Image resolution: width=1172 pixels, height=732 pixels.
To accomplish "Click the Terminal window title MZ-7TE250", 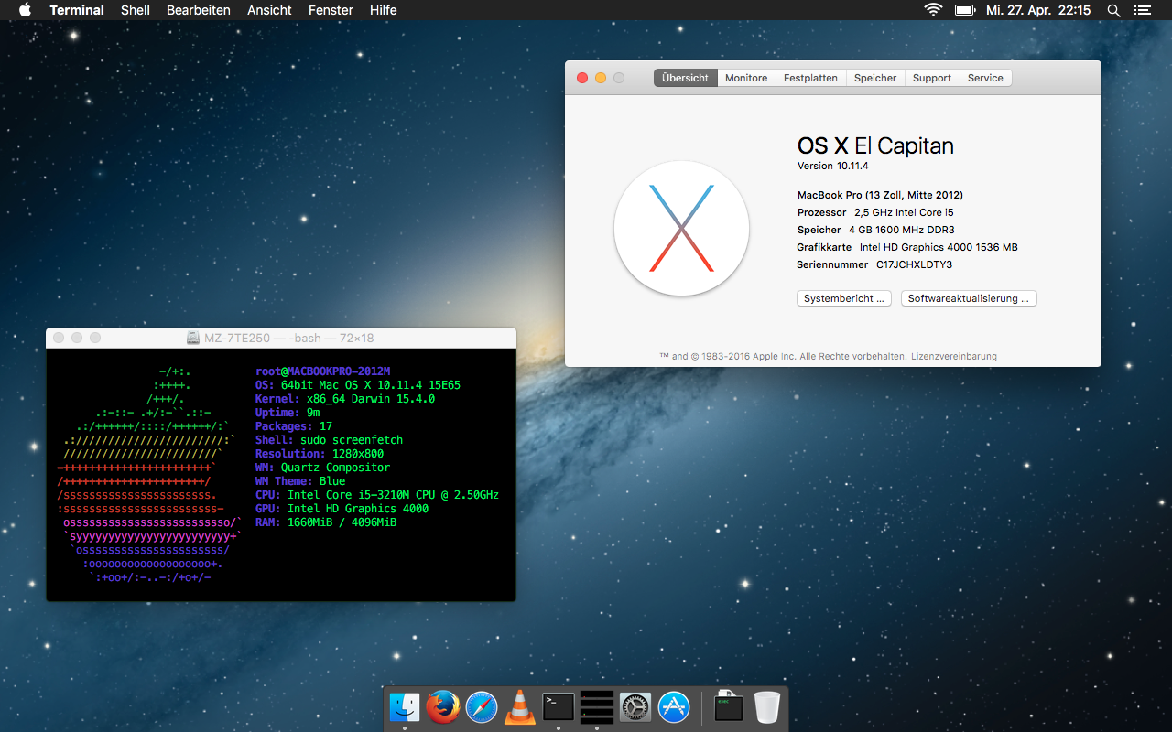I will [288, 338].
